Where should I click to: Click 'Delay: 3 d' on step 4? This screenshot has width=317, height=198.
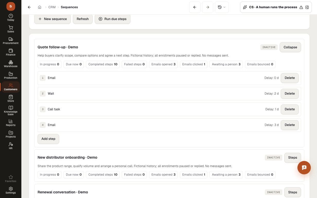[x=271, y=125]
